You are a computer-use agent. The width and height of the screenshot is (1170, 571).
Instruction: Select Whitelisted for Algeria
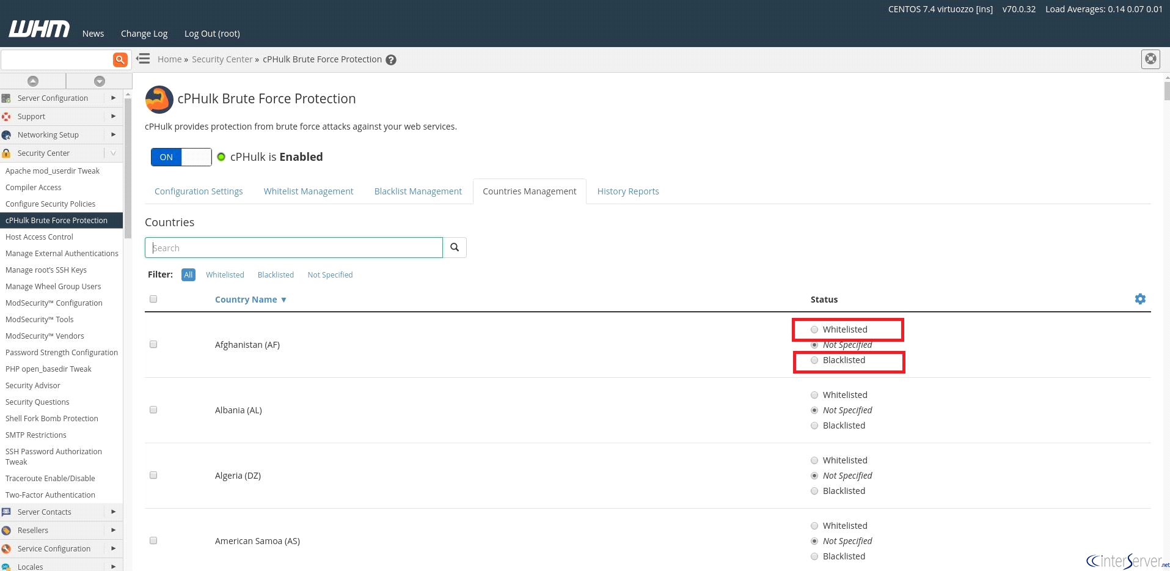(814, 460)
